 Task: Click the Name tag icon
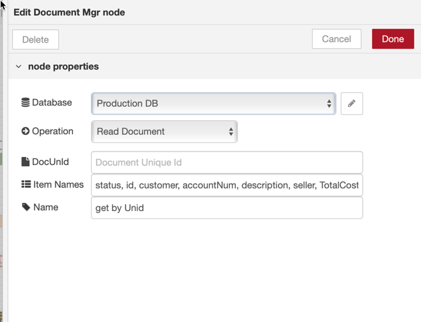point(25,207)
